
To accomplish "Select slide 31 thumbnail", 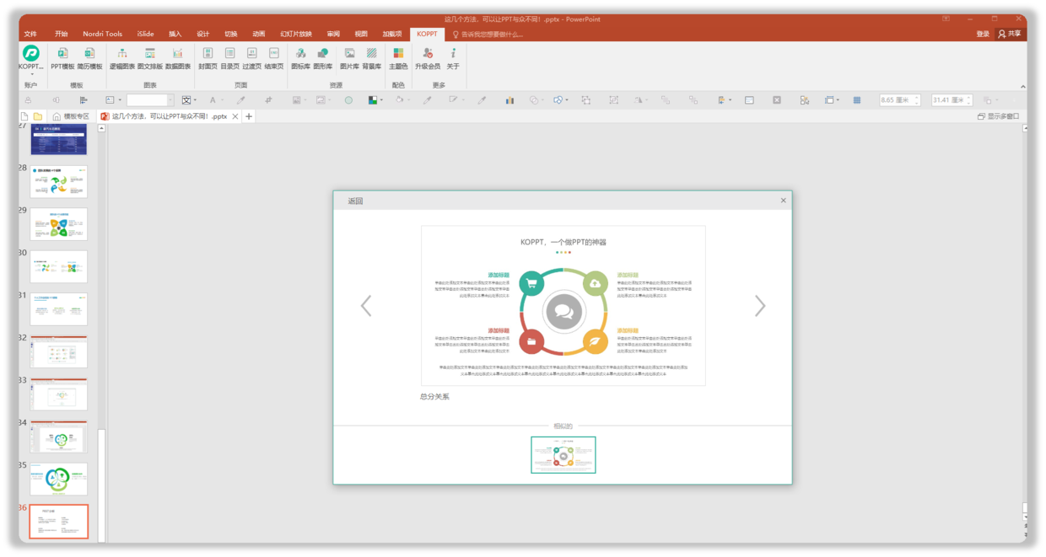I will (x=59, y=309).
